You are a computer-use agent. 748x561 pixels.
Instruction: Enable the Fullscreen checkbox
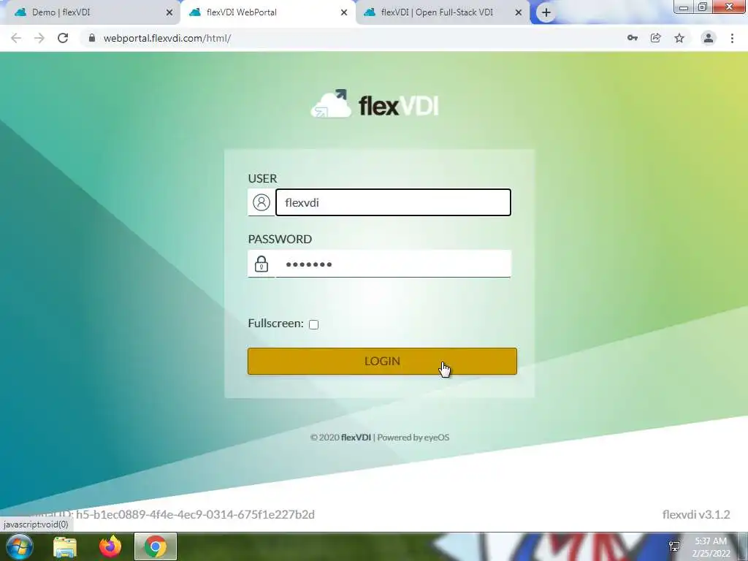[x=313, y=324]
